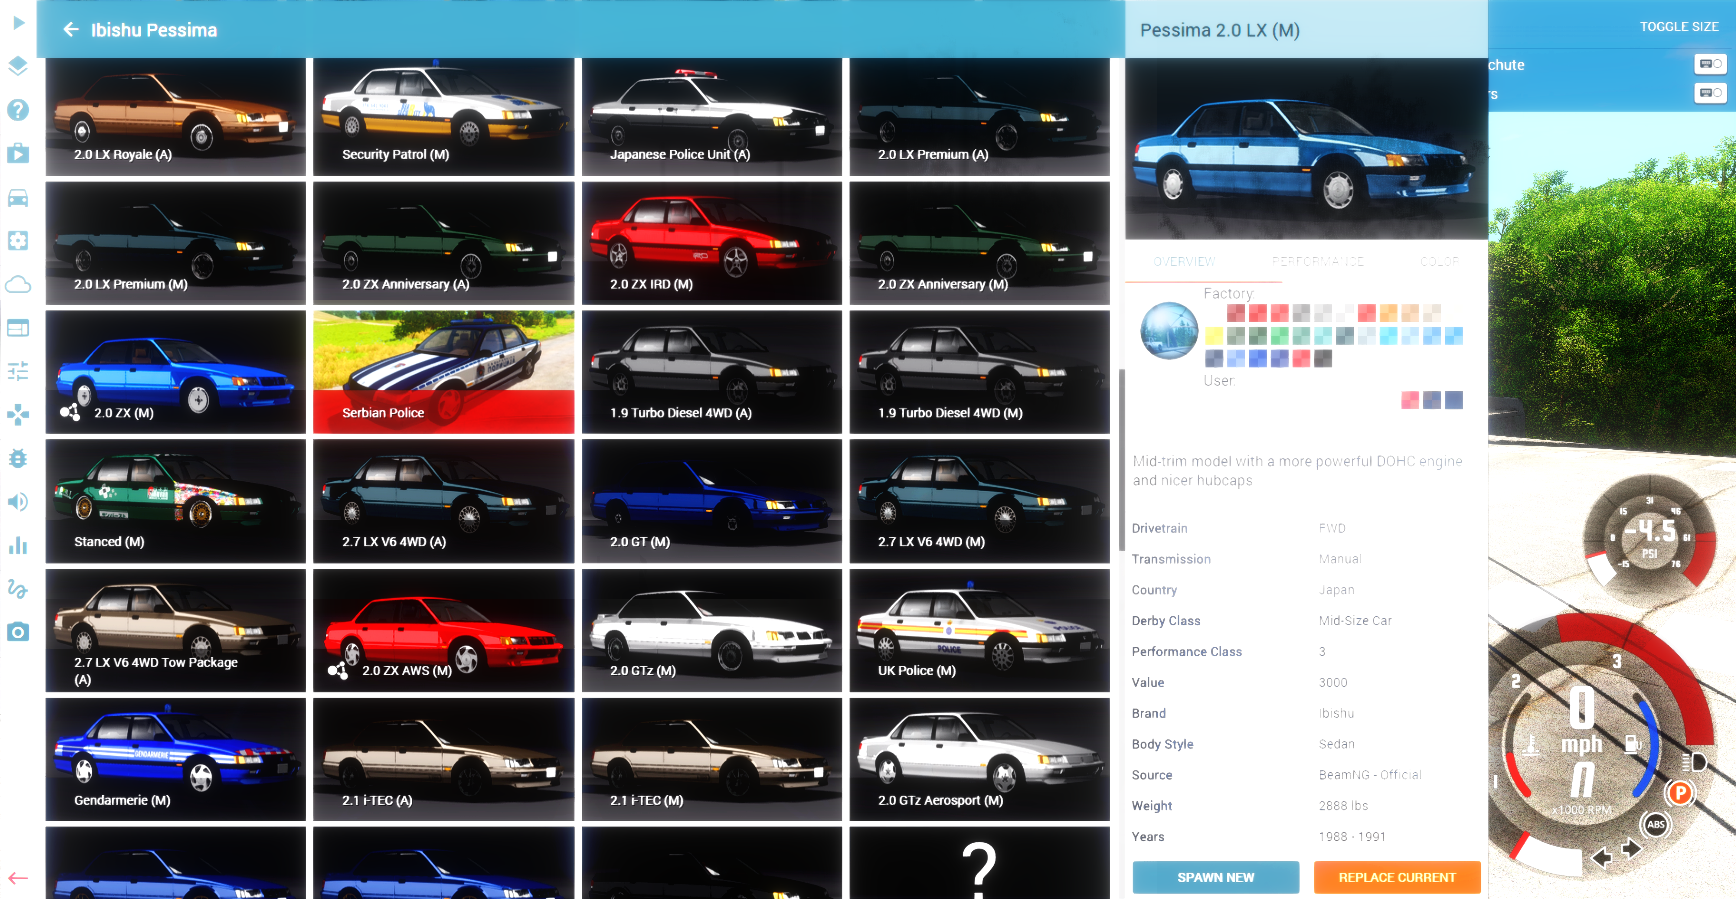Open the Performance bar graph icon
This screenshot has width=1736, height=899.
pyautogui.click(x=18, y=545)
